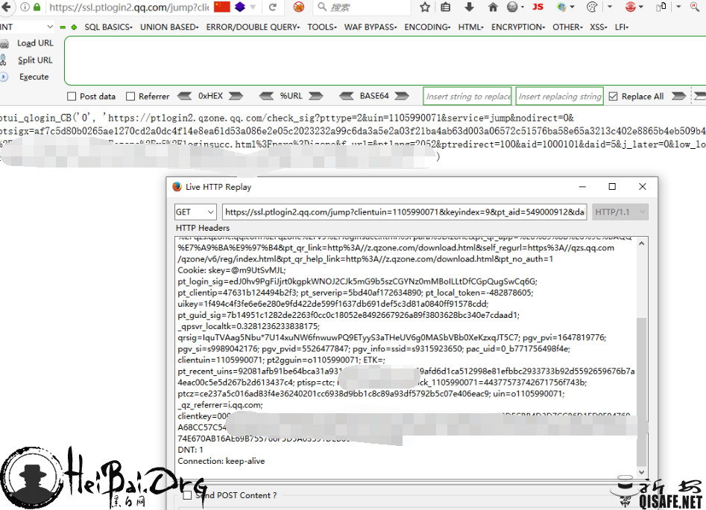
Task: Open site identity info icon
Action: click(x=25, y=7)
